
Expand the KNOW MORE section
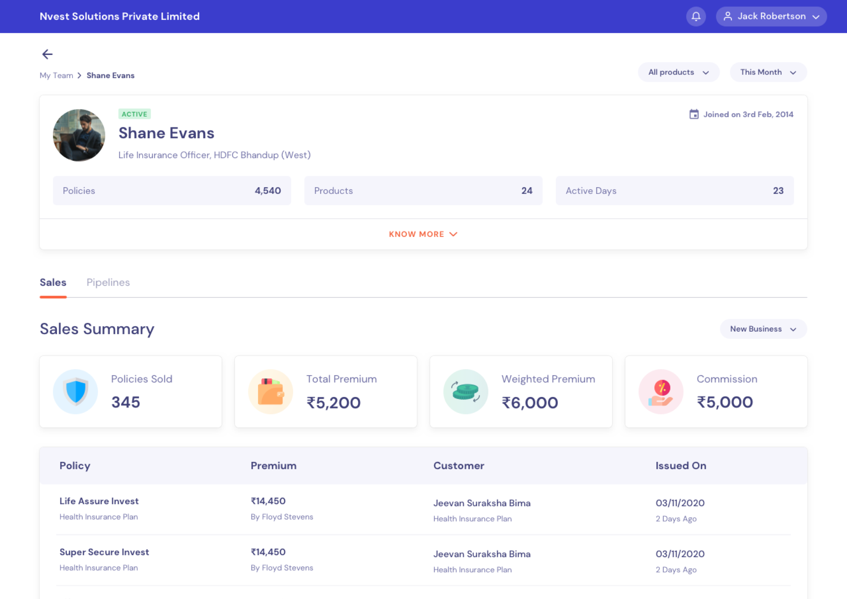point(423,234)
